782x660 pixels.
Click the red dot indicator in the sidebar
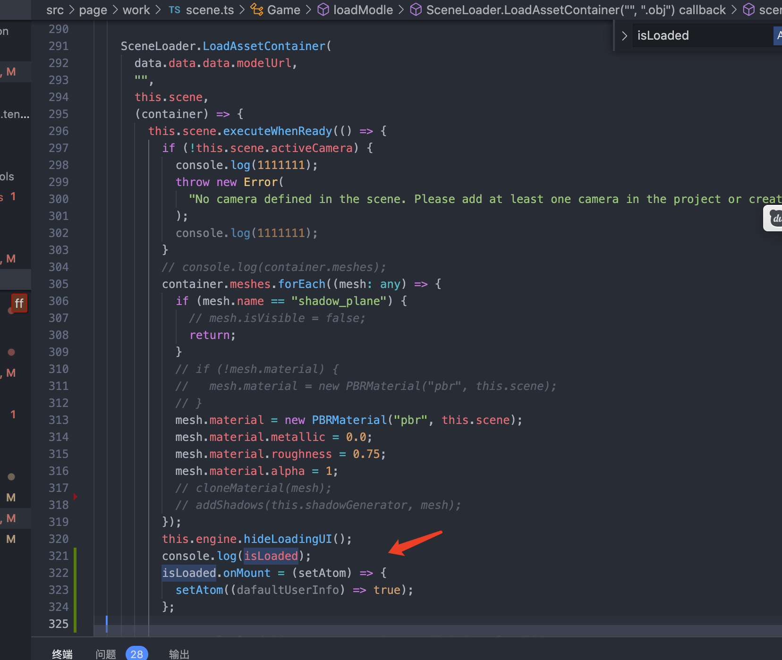[11, 352]
